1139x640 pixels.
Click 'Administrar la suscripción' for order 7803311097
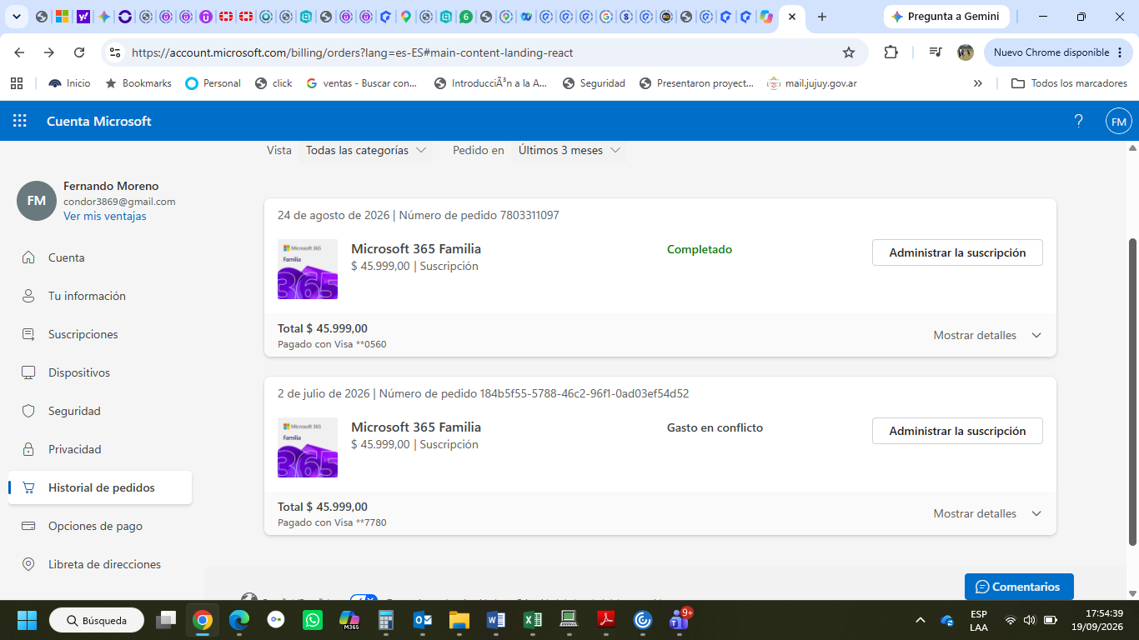[957, 252]
